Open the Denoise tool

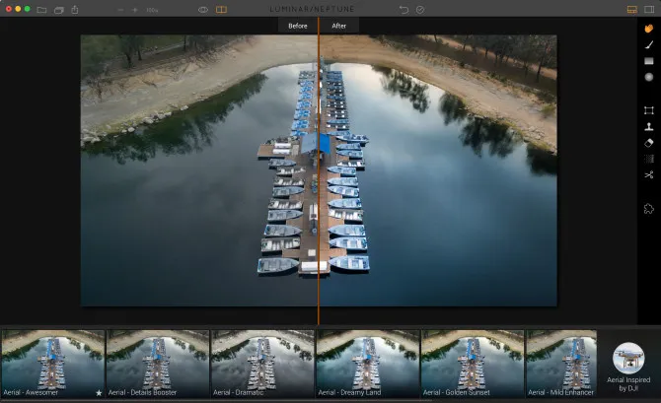click(649, 159)
